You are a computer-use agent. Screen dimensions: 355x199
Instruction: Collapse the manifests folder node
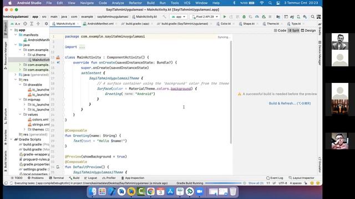click(16, 35)
